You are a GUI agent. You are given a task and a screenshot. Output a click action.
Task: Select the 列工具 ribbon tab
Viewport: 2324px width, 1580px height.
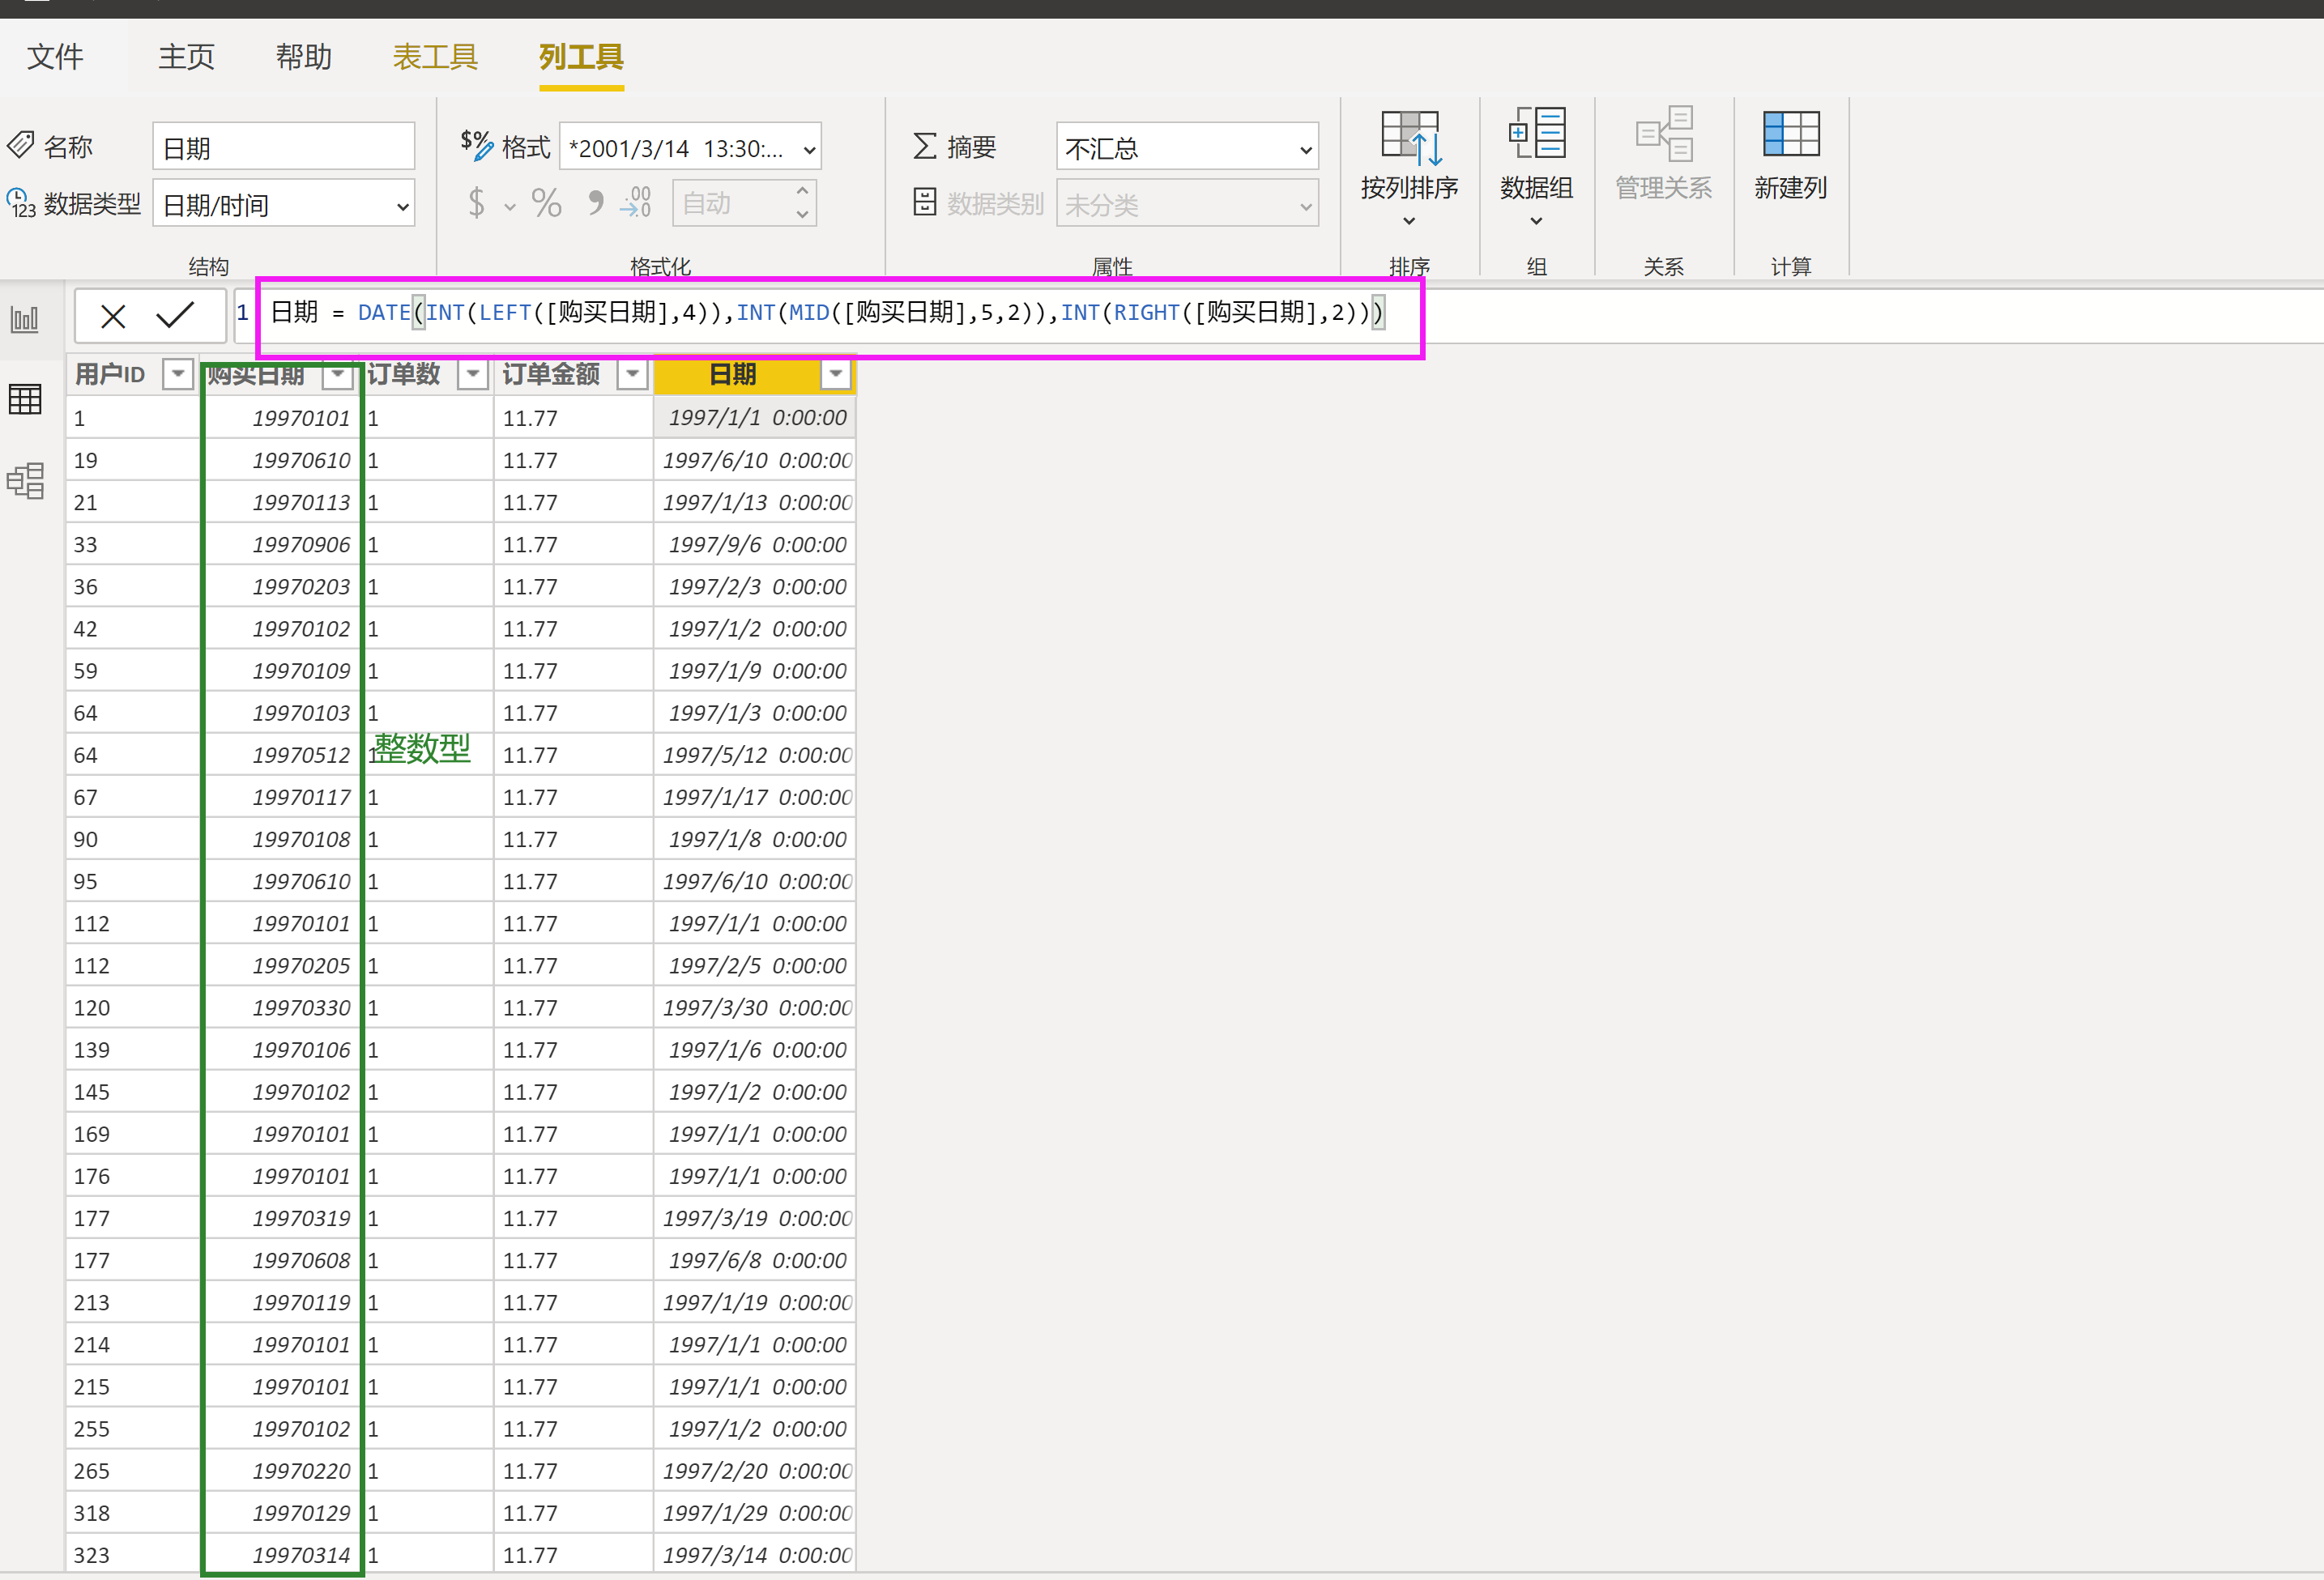(x=581, y=57)
